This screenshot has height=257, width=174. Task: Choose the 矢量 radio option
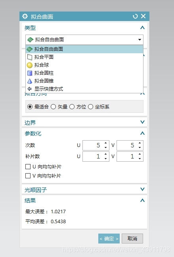pyautogui.click(x=54, y=107)
